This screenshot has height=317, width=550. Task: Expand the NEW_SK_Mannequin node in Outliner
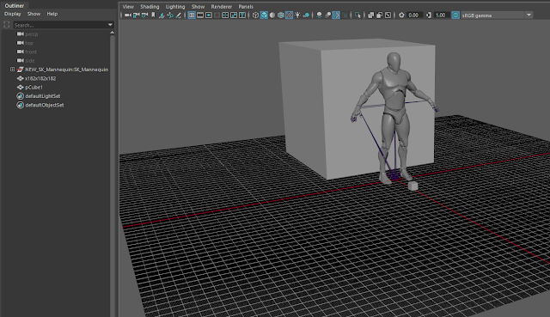pos(12,70)
